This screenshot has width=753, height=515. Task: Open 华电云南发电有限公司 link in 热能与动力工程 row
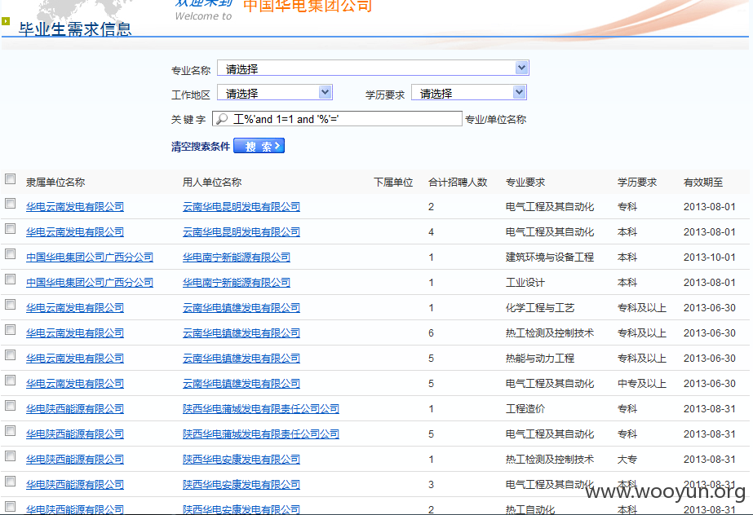tap(75, 359)
